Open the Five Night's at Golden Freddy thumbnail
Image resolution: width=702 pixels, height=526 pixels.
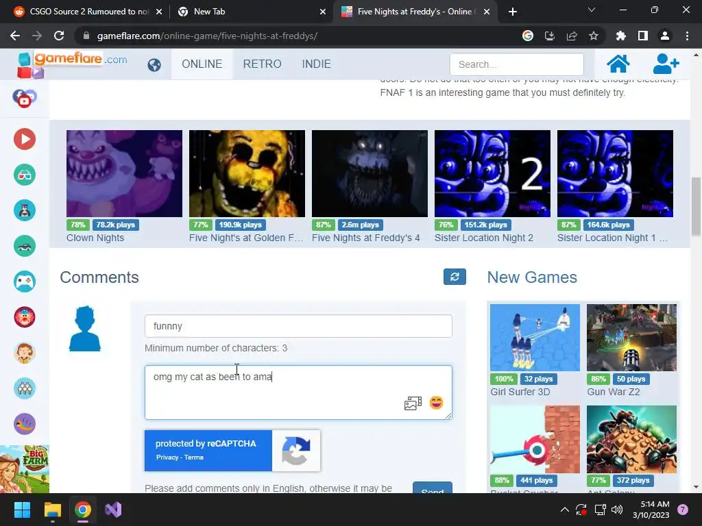pyautogui.click(x=247, y=173)
